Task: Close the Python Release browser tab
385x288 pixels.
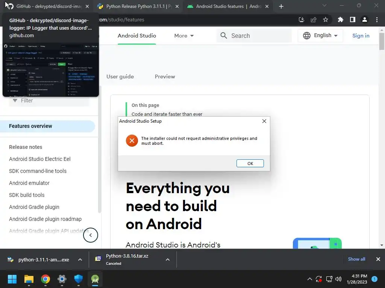Action: (x=177, y=6)
